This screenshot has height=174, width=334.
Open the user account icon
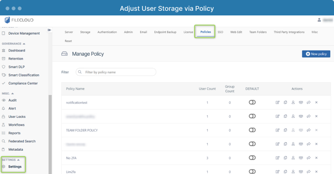319,20
